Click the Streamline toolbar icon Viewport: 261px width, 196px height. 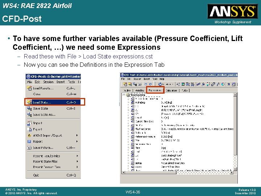point(188,84)
